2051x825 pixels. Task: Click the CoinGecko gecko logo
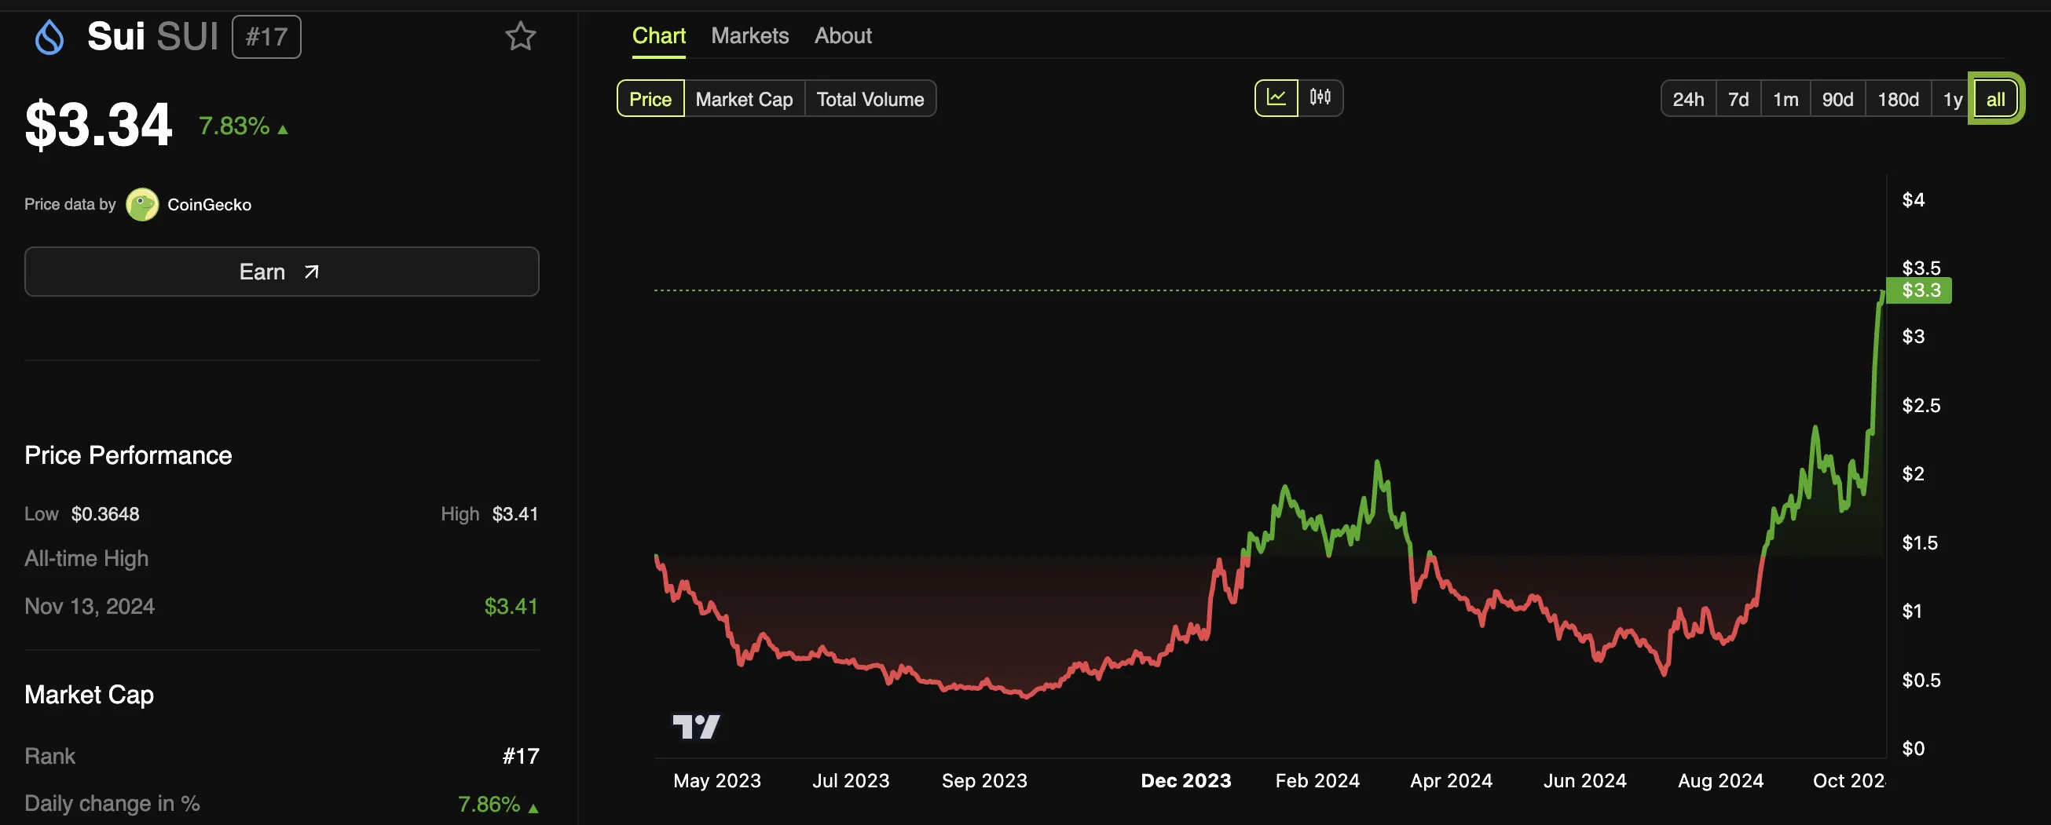[x=142, y=204]
